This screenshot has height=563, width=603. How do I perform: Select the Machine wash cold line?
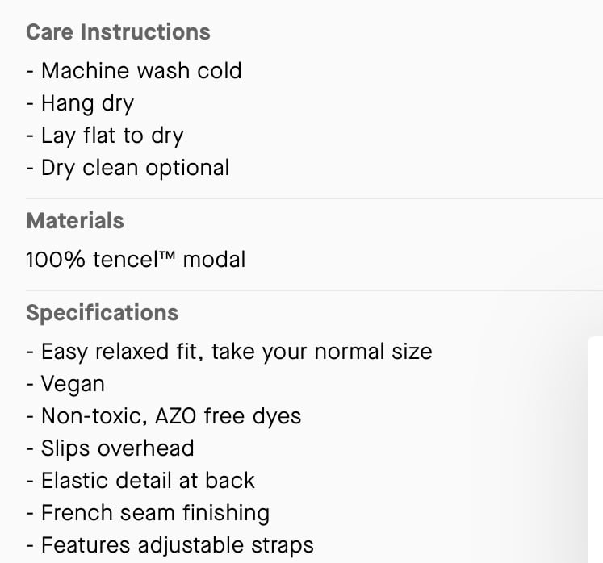click(134, 71)
